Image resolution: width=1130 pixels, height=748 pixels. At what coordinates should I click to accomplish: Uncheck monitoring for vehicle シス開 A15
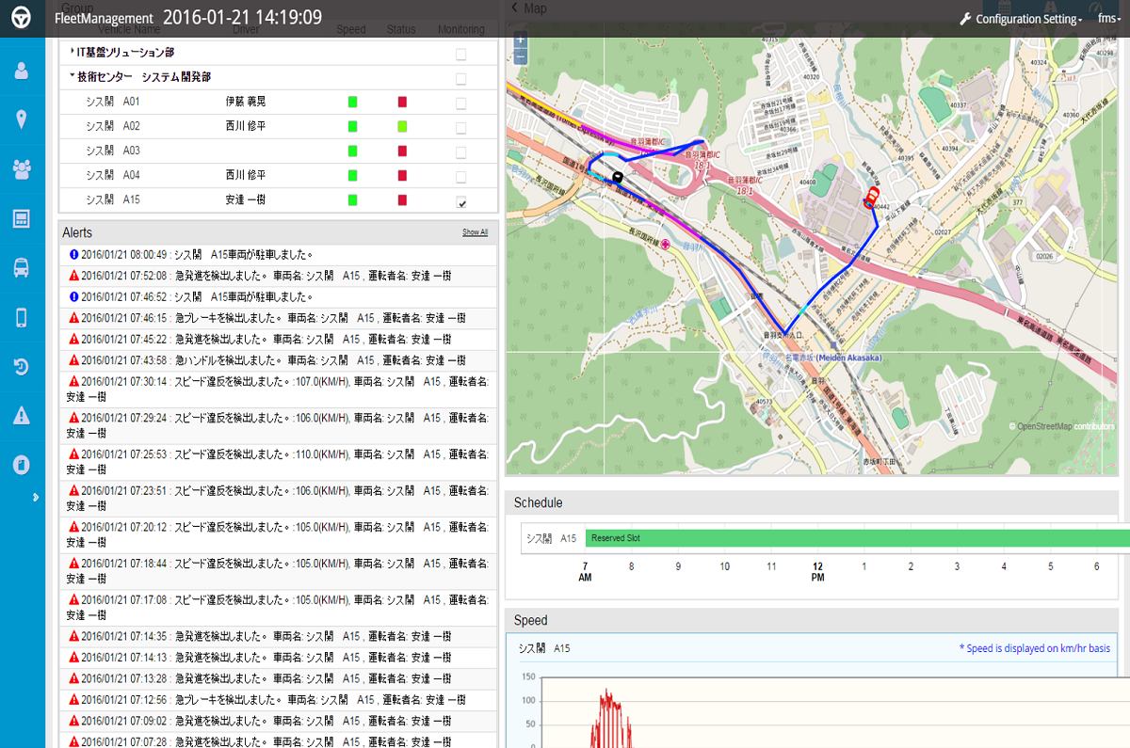click(461, 201)
